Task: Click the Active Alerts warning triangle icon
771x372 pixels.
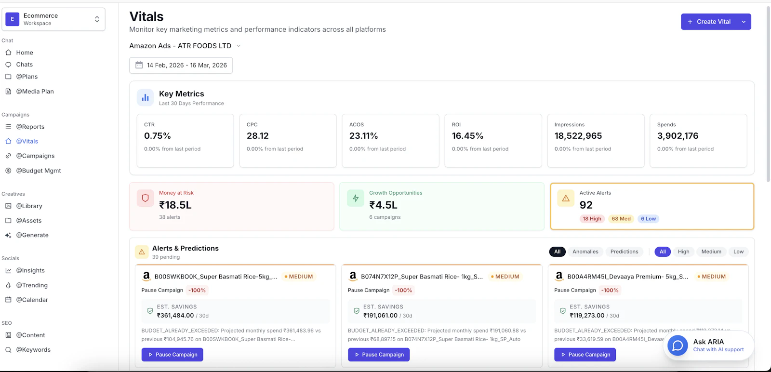Action: click(566, 198)
